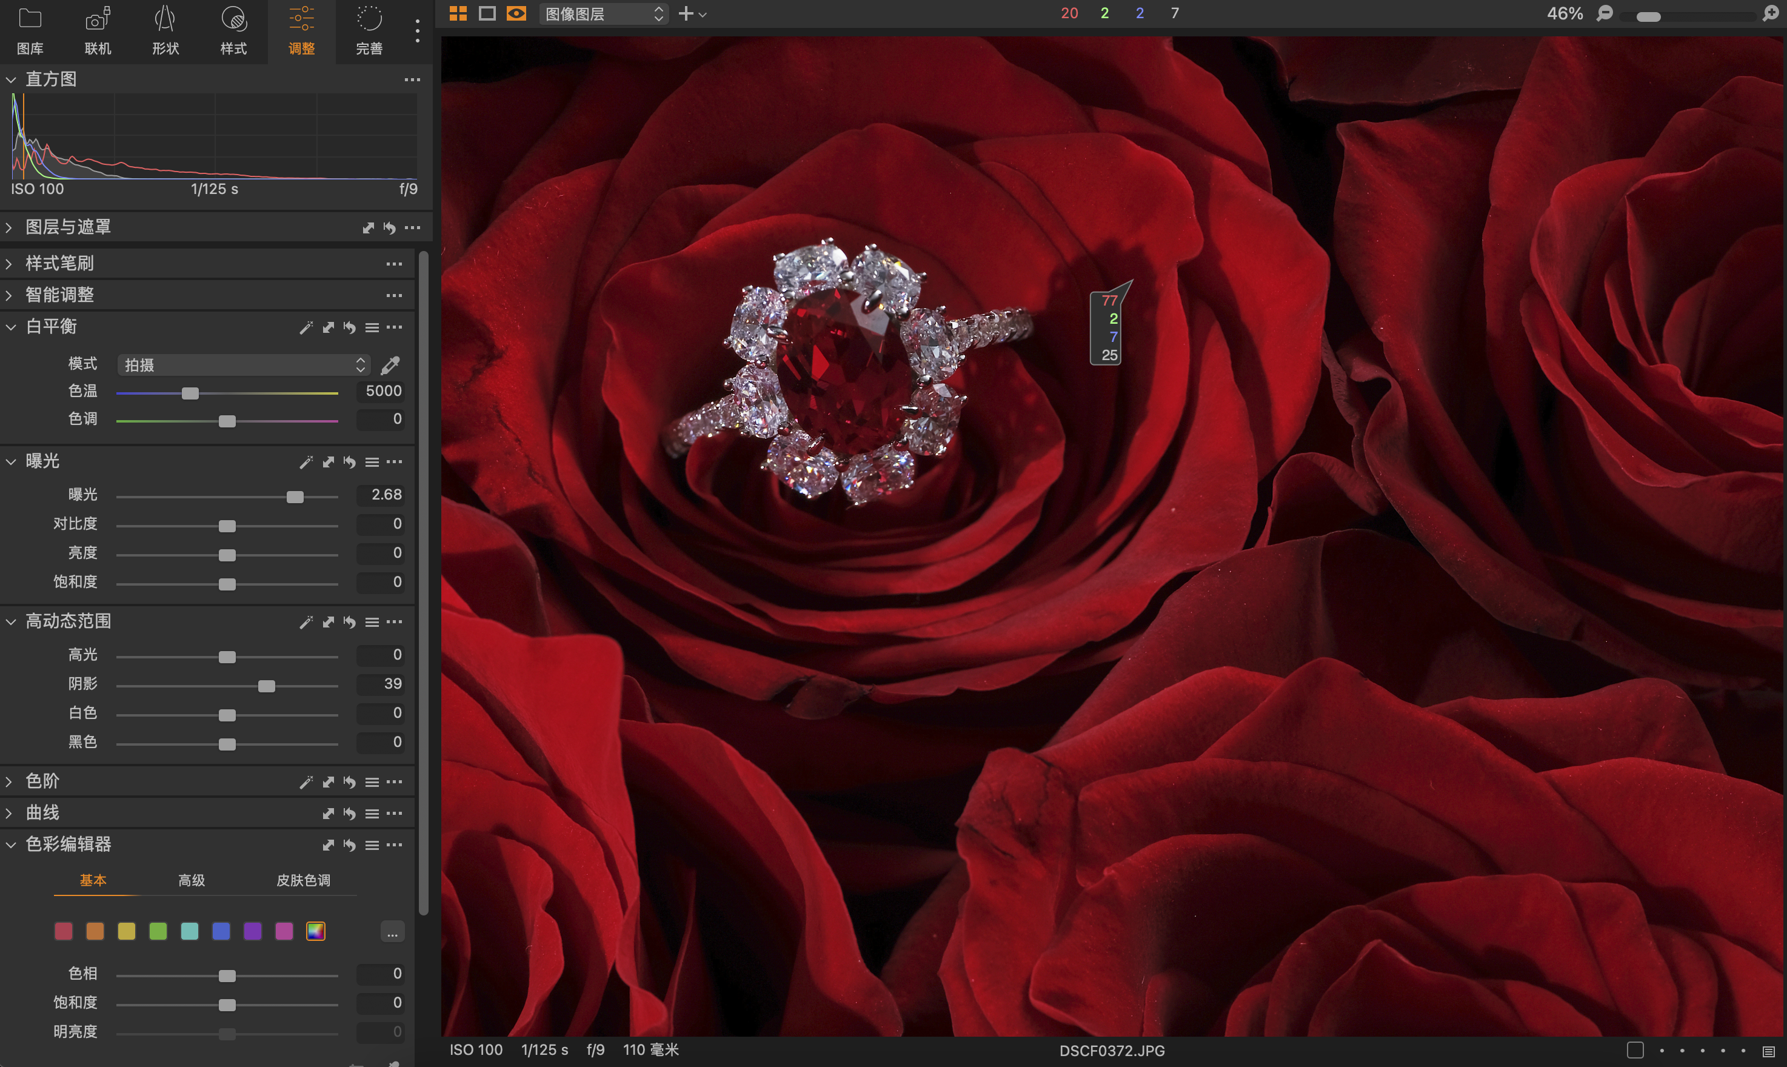Screen dimensions: 1787x1067
Task: Click the zoom out magnifier icon
Action: pyautogui.click(x=1605, y=14)
